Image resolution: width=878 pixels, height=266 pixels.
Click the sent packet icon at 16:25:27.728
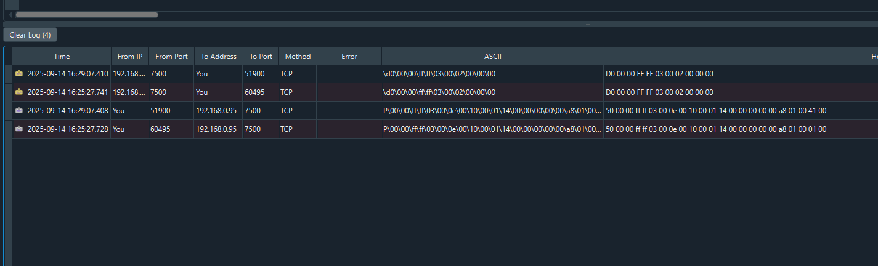(x=19, y=129)
